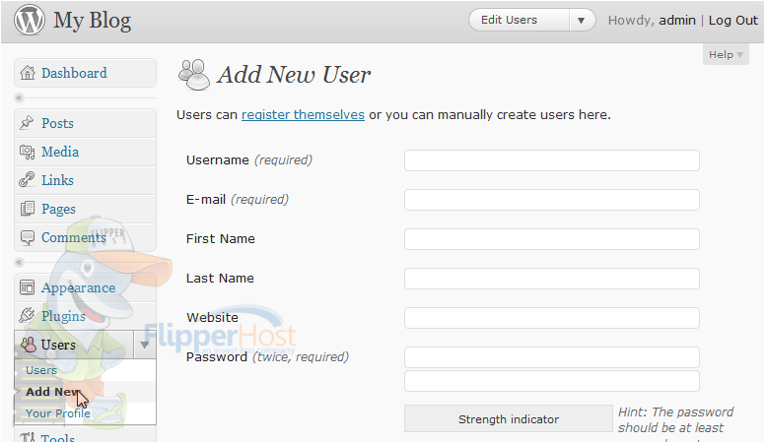This screenshot has height=443, width=765.
Task: Follow the register themselves link
Action: tap(303, 114)
